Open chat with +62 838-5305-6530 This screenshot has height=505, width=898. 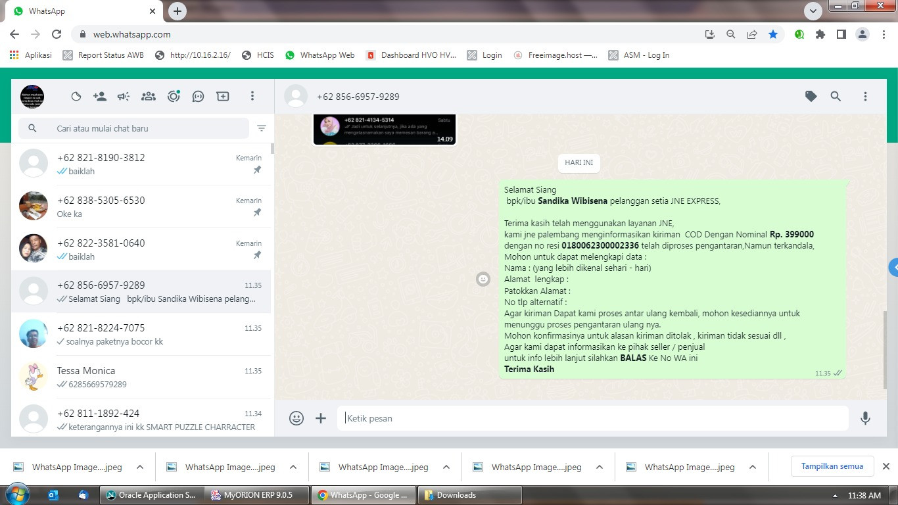(x=141, y=206)
